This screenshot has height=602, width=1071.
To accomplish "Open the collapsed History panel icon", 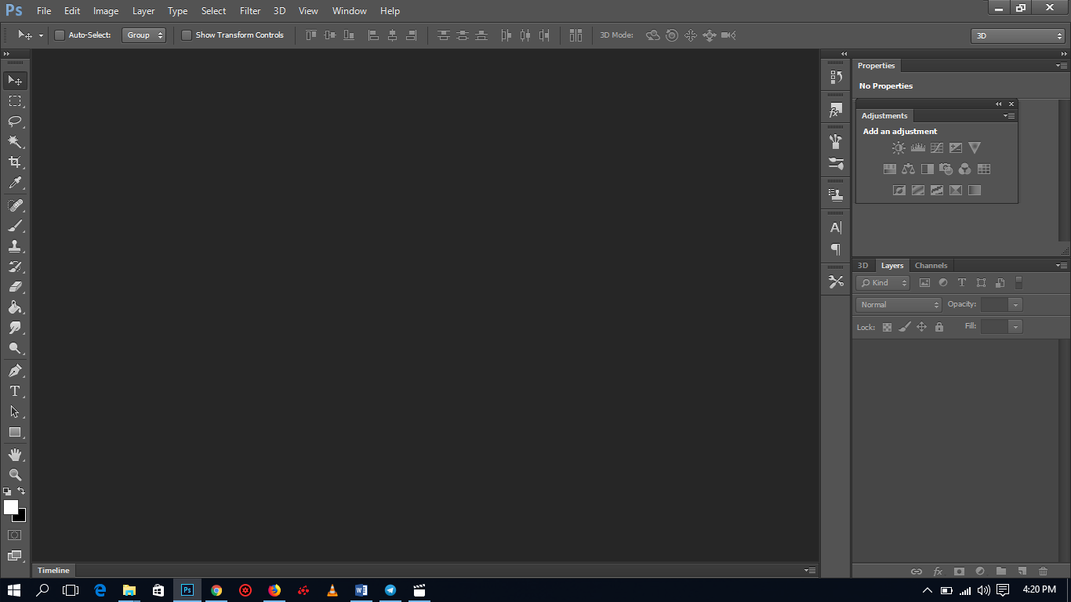I will [x=836, y=77].
